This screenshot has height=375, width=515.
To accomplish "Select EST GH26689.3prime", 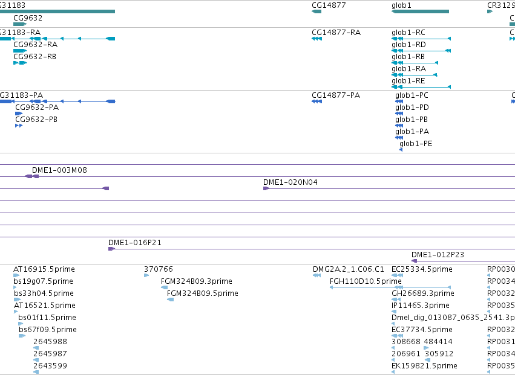I will tap(423, 293).
